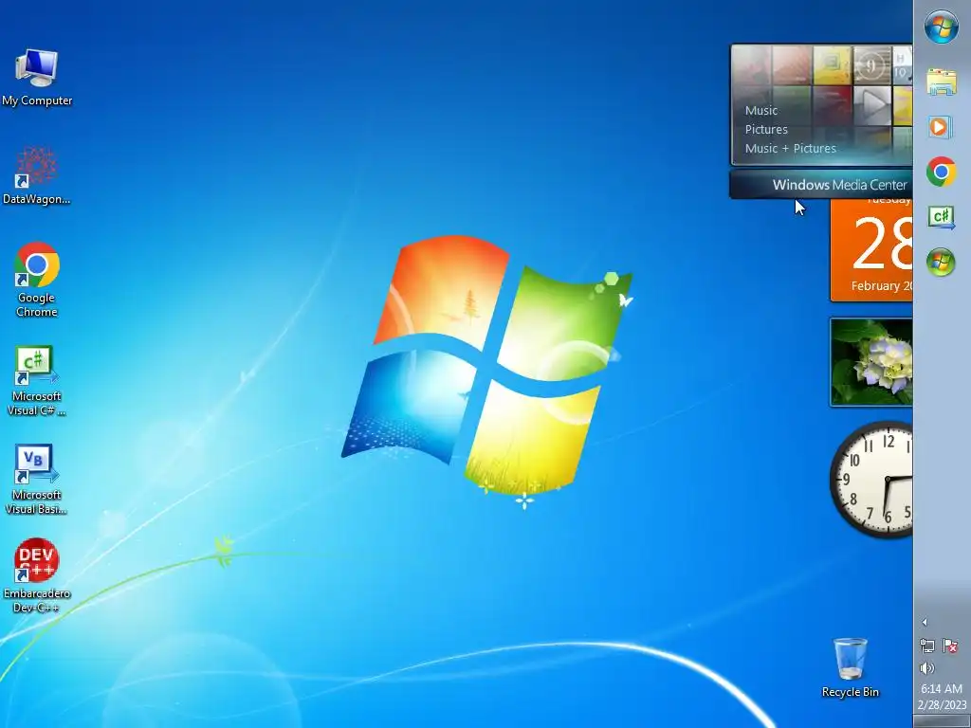Show hidden system tray icons

pos(925,622)
